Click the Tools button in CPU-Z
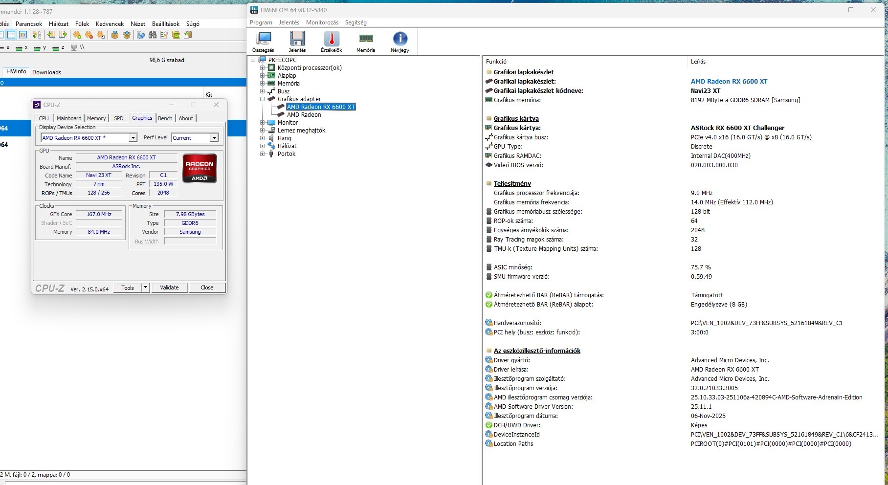 click(x=128, y=287)
